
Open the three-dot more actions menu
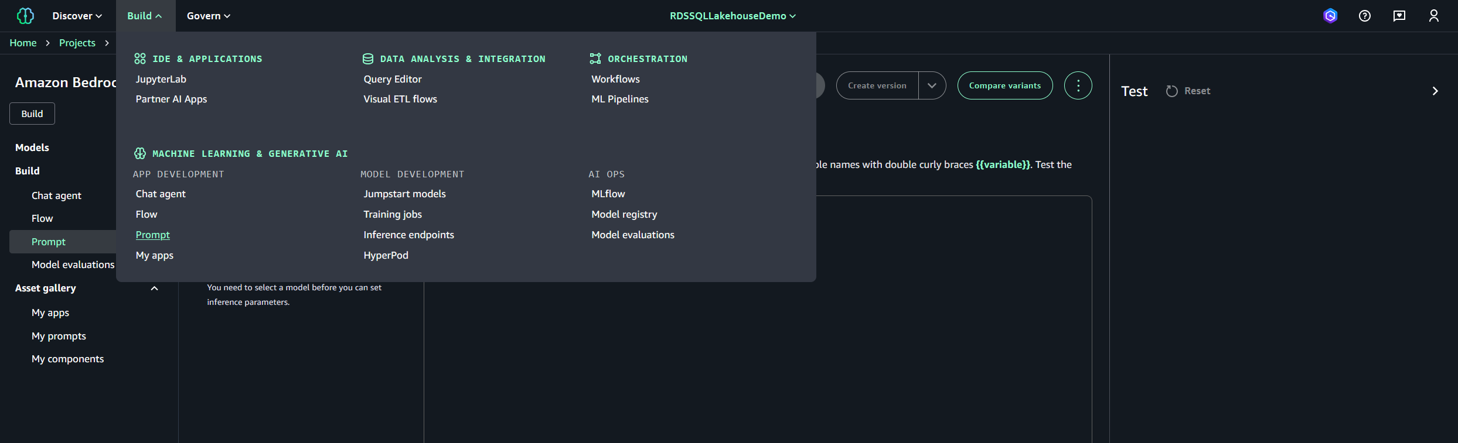1078,85
